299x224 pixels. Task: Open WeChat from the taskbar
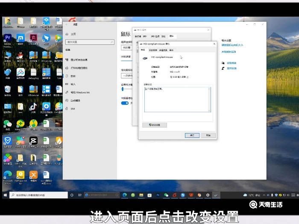[x=166, y=195]
